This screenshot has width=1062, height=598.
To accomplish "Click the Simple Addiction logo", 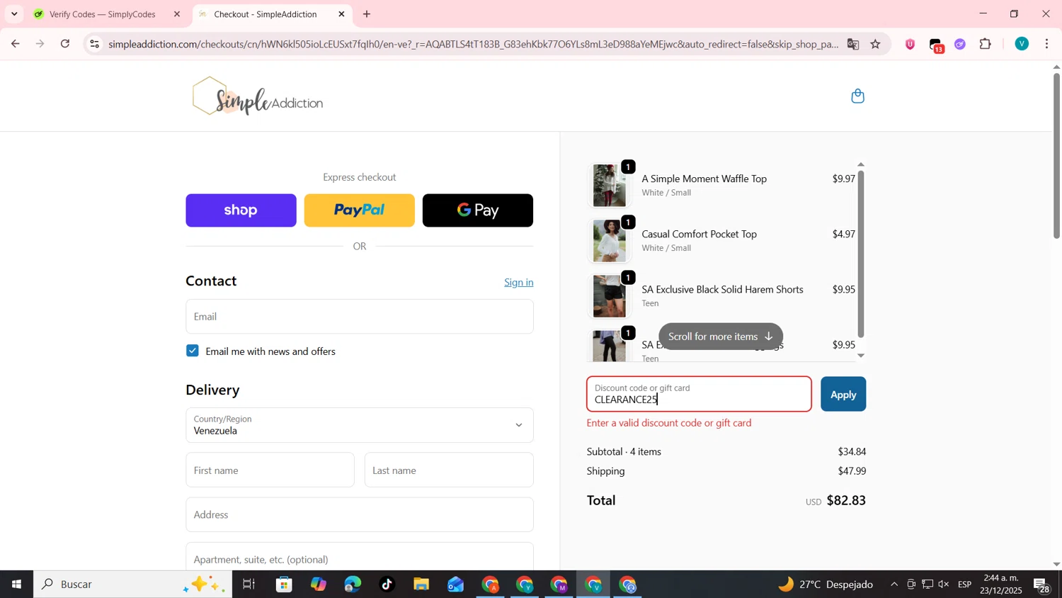I will pos(258,96).
